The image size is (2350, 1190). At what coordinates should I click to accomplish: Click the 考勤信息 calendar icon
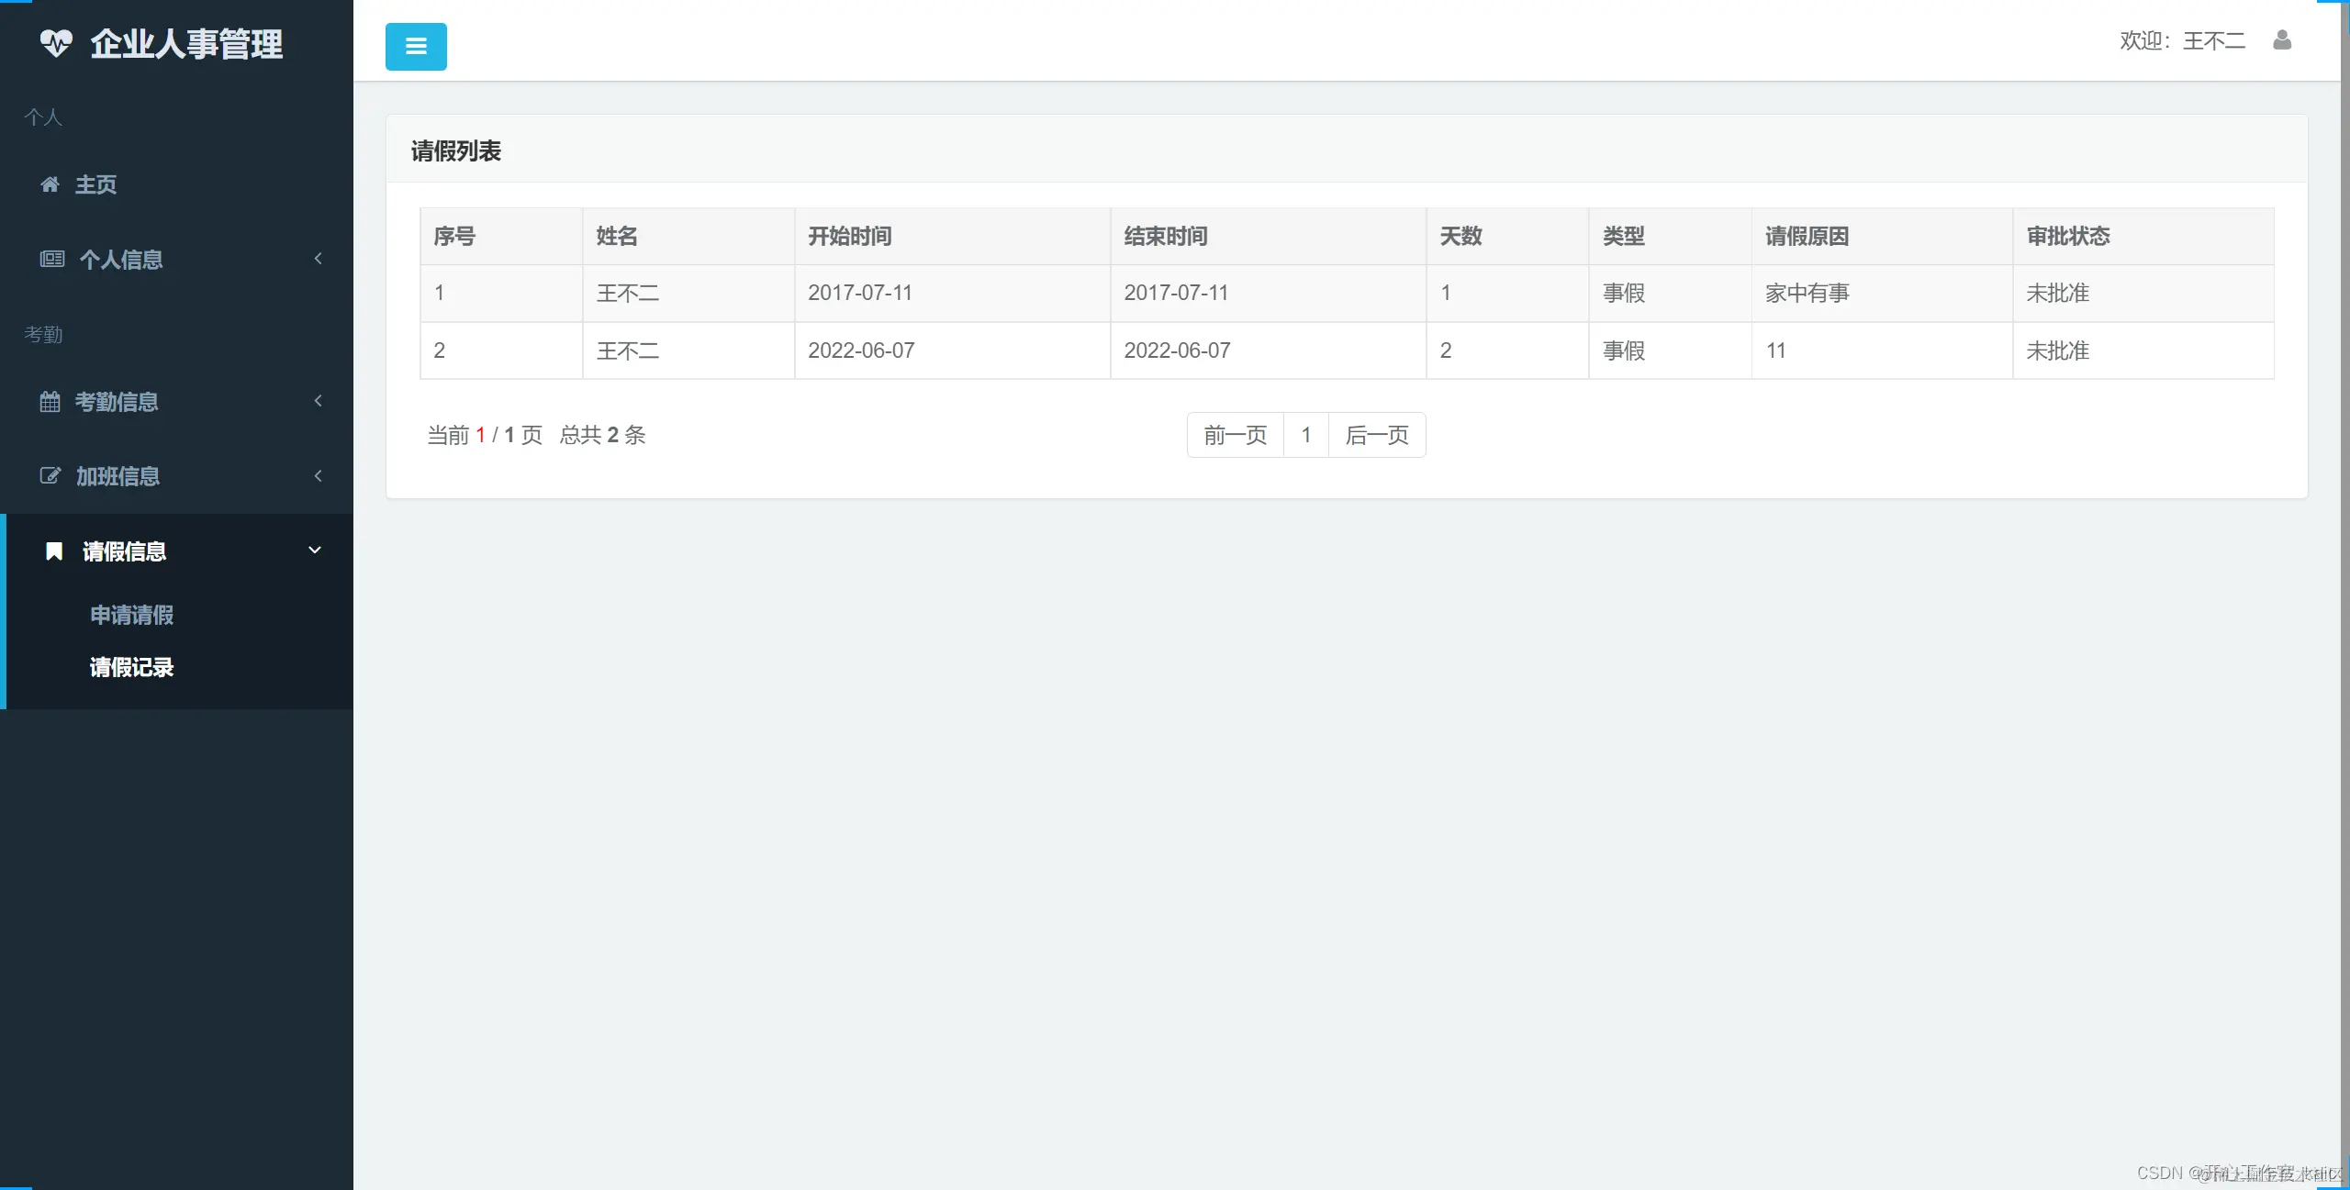coord(50,402)
